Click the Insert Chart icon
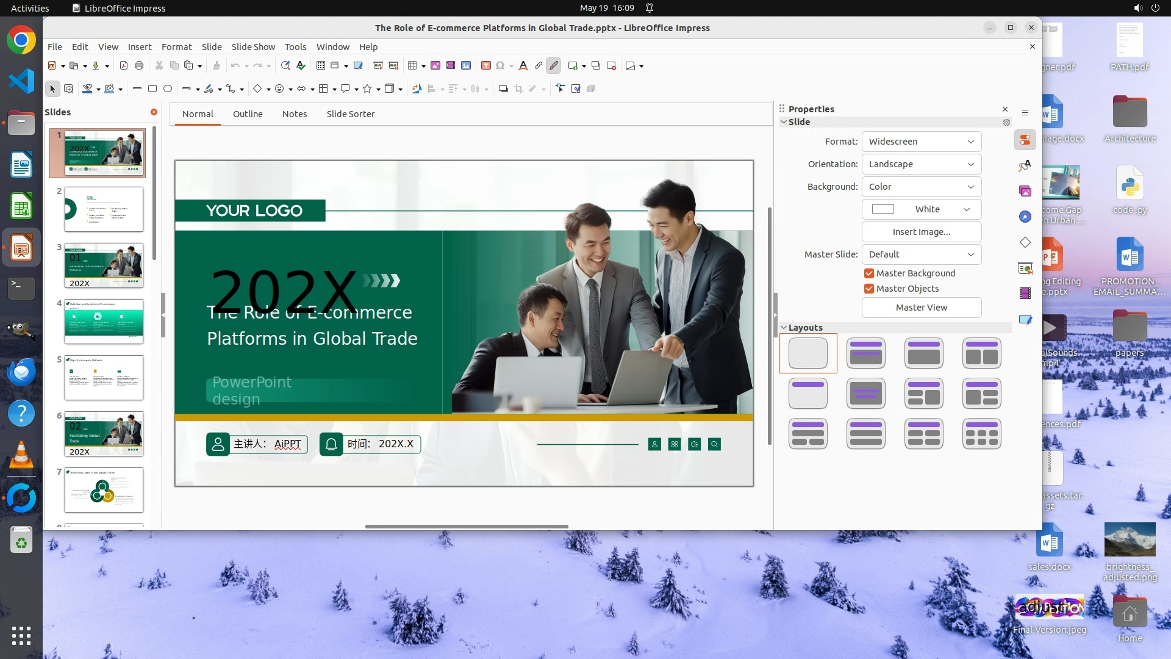This screenshot has height=659, width=1171. [x=466, y=66]
